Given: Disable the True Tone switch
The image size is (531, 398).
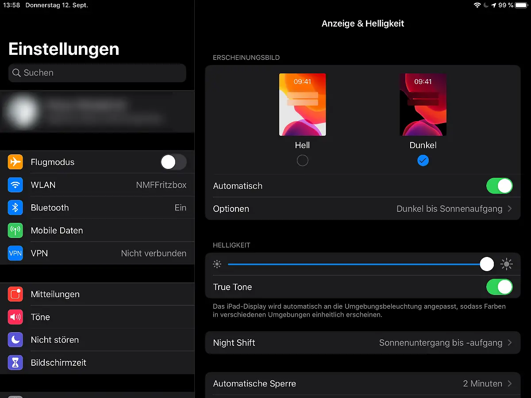Looking at the screenshot, I should click(499, 287).
